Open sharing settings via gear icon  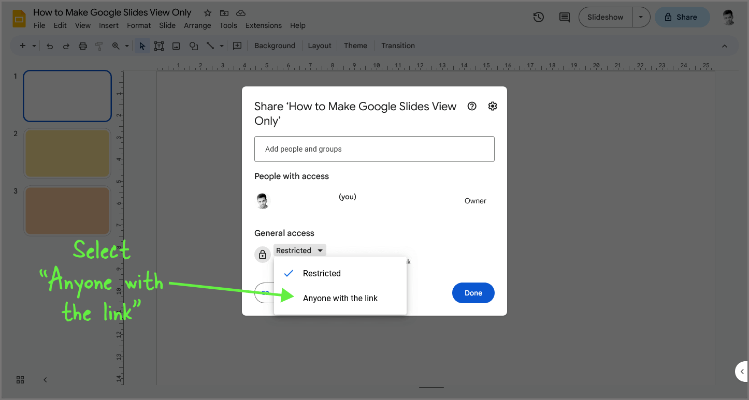(x=492, y=106)
